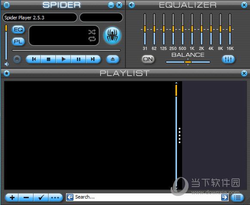Click the playlist scroll up arrow
The image size is (250, 205).
[x=176, y=83]
